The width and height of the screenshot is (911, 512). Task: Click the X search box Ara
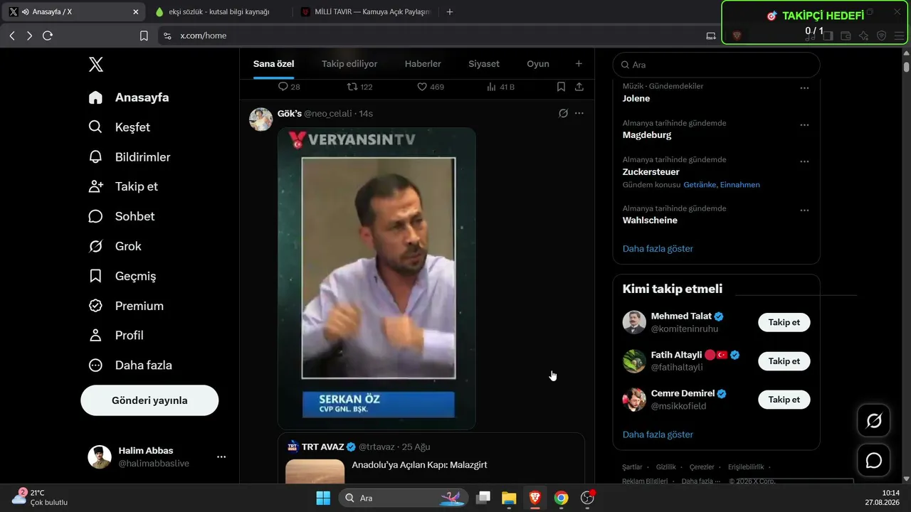[x=716, y=65]
